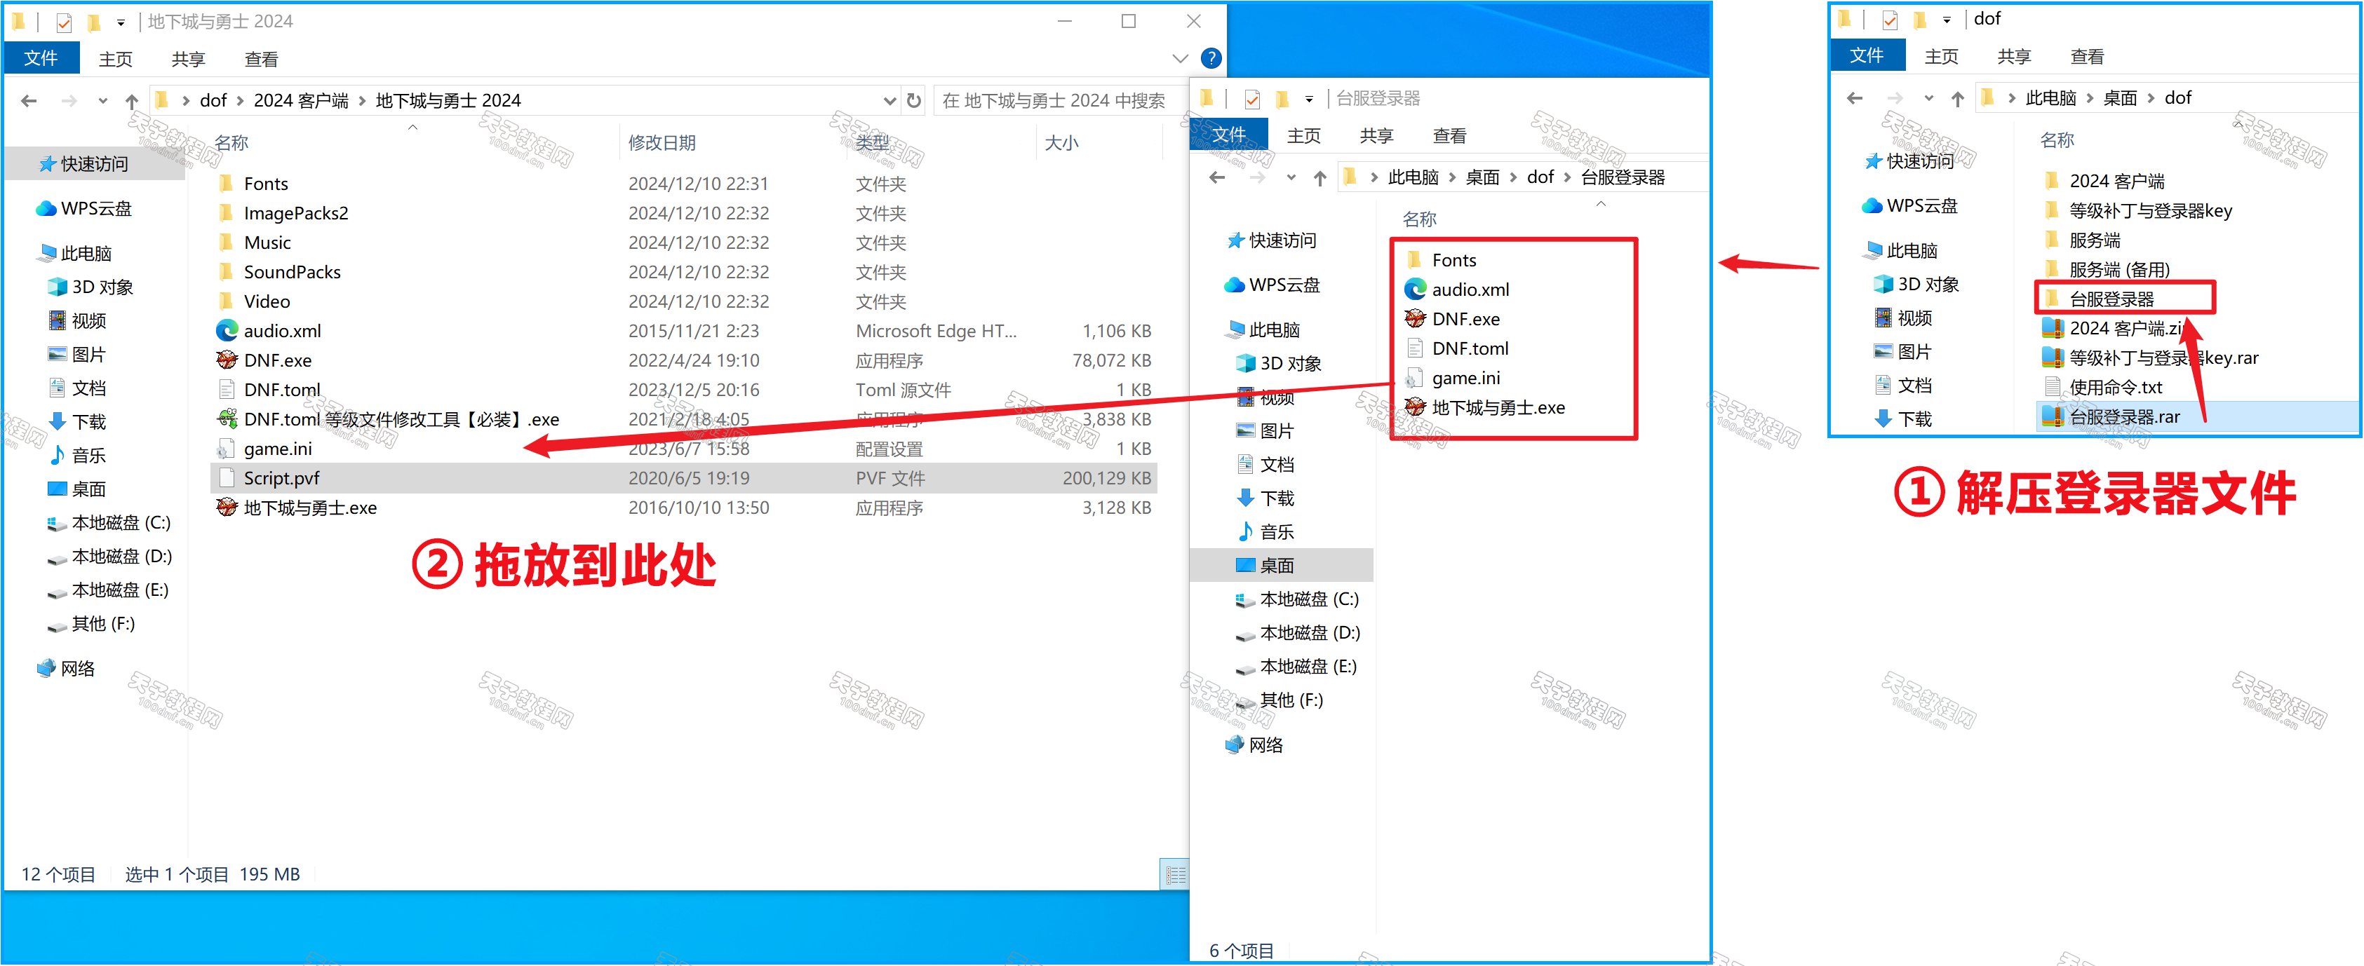Open the ImagePacks2 folder icon
The width and height of the screenshot is (2364, 966).
coord(227,213)
